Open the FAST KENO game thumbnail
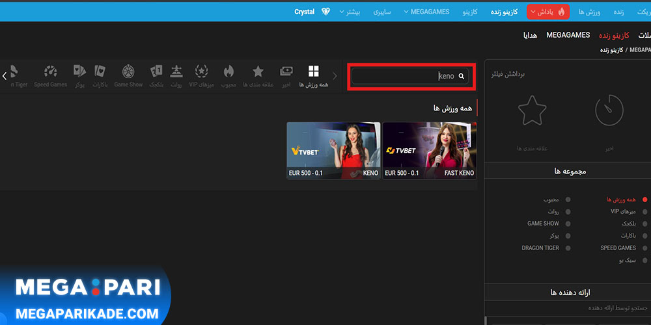 430,151
